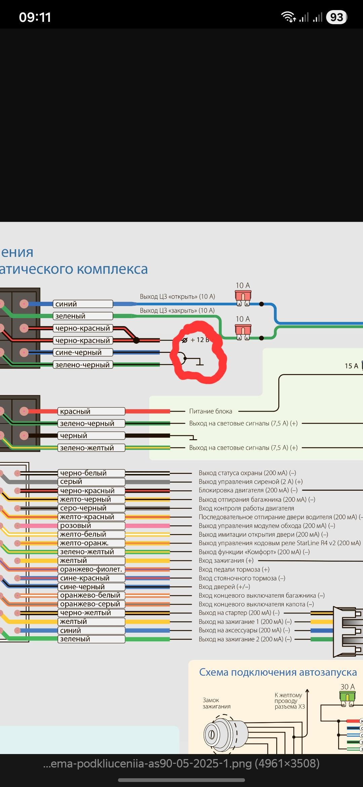
Task: Tap the "Схема подключения автозапуска" heading
Action: pyautogui.click(x=278, y=672)
